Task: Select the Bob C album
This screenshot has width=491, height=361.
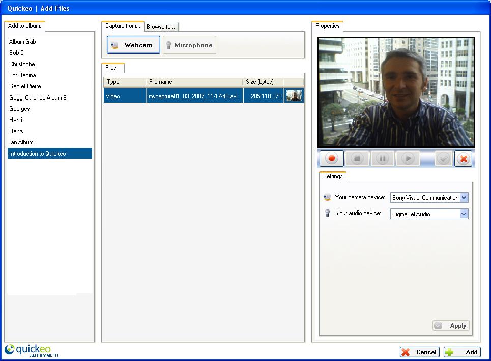Action: (50, 53)
